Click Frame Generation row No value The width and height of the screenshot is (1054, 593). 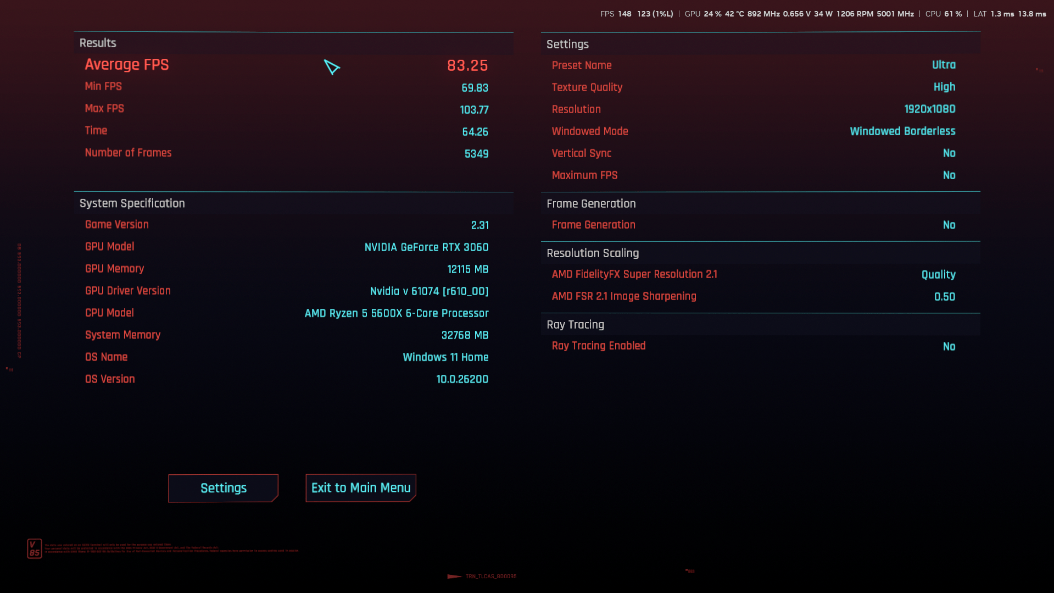click(x=949, y=225)
